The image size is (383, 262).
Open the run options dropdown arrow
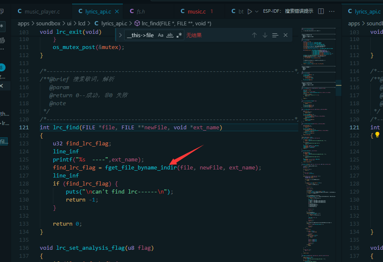pyautogui.click(x=256, y=11)
